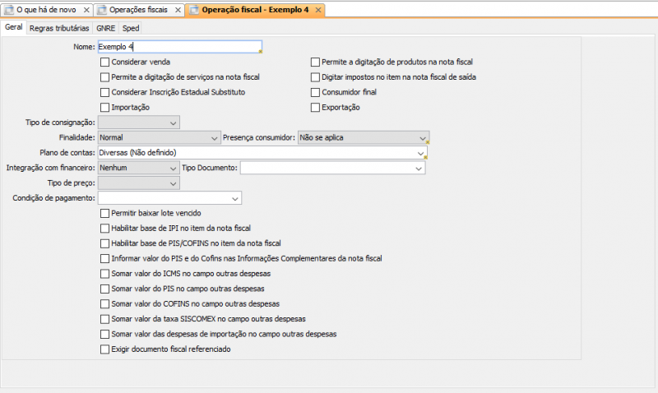This screenshot has width=658, height=393.
Task: Enable 'Exigir documento fiscal referenciado'
Action: (x=104, y=349)
